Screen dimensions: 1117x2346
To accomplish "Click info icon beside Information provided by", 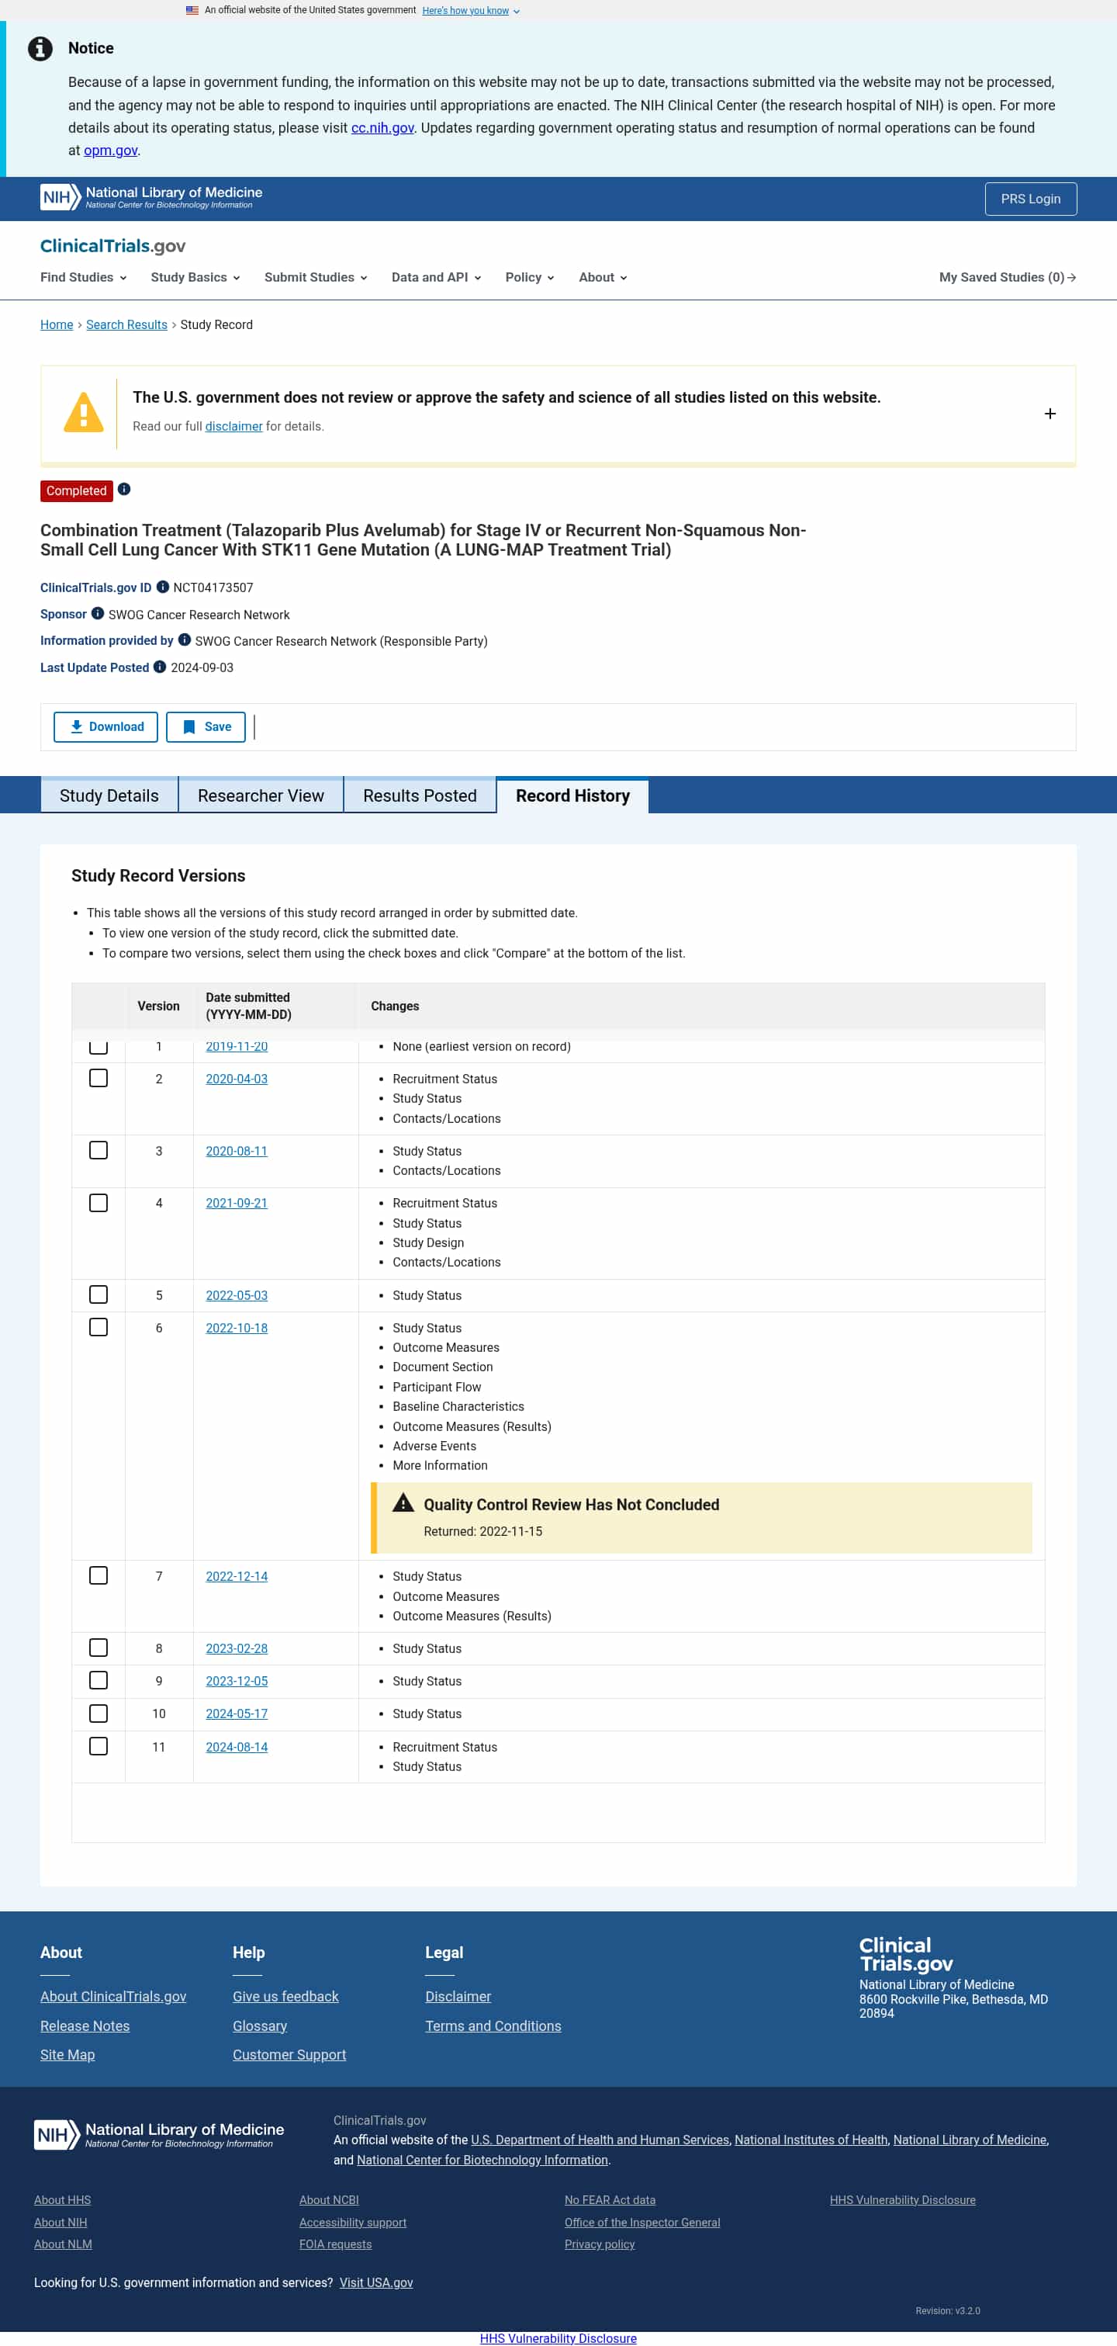I will [x=185, y=639].
